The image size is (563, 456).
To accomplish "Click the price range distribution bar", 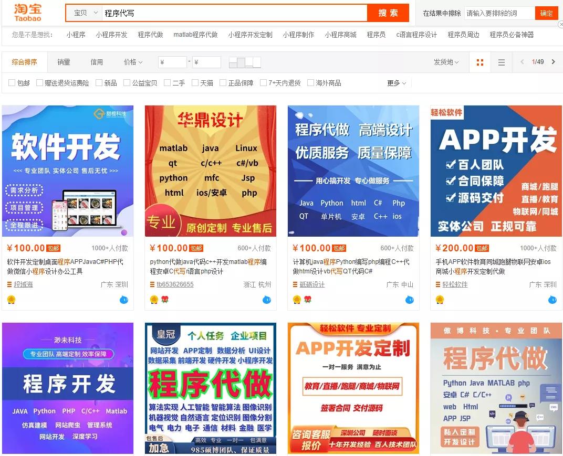I will [245, 62].
